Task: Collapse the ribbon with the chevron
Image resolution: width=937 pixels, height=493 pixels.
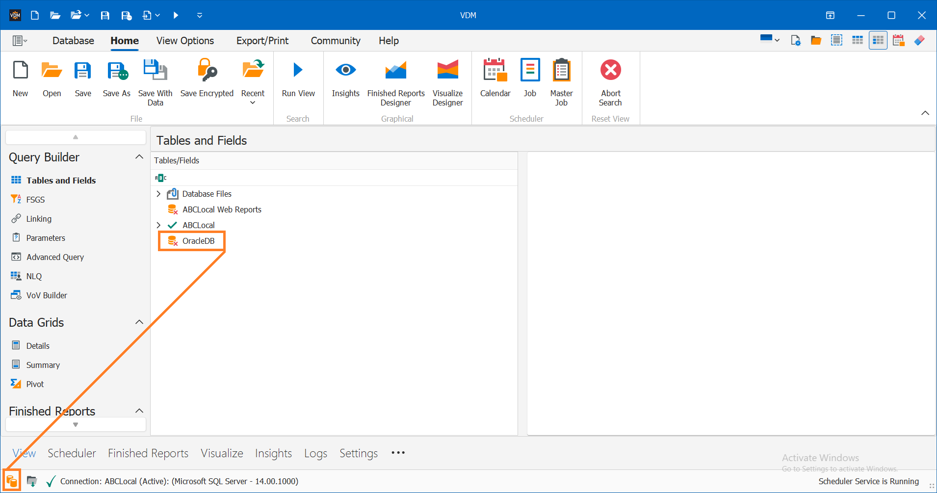Action: click(925, 113)
